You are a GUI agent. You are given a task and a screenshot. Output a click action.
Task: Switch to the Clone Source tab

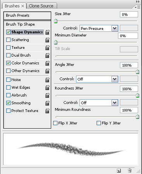pyautogui.click(x=41, y=6)
